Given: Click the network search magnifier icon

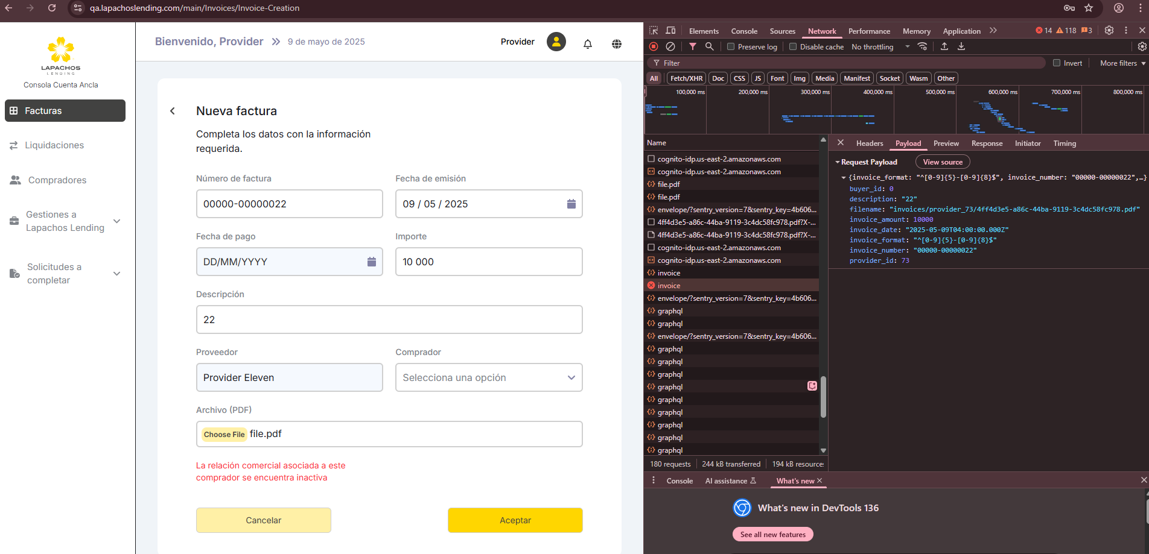Looking at the screenshot, I should (710, 46).
